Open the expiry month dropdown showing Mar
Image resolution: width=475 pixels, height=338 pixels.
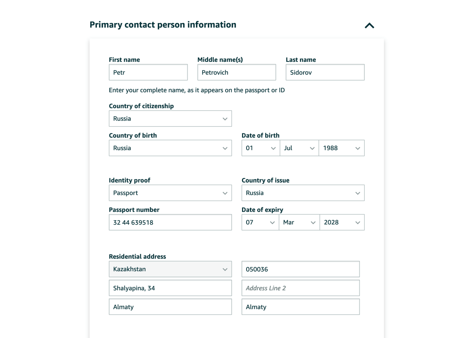click(299, 222)
